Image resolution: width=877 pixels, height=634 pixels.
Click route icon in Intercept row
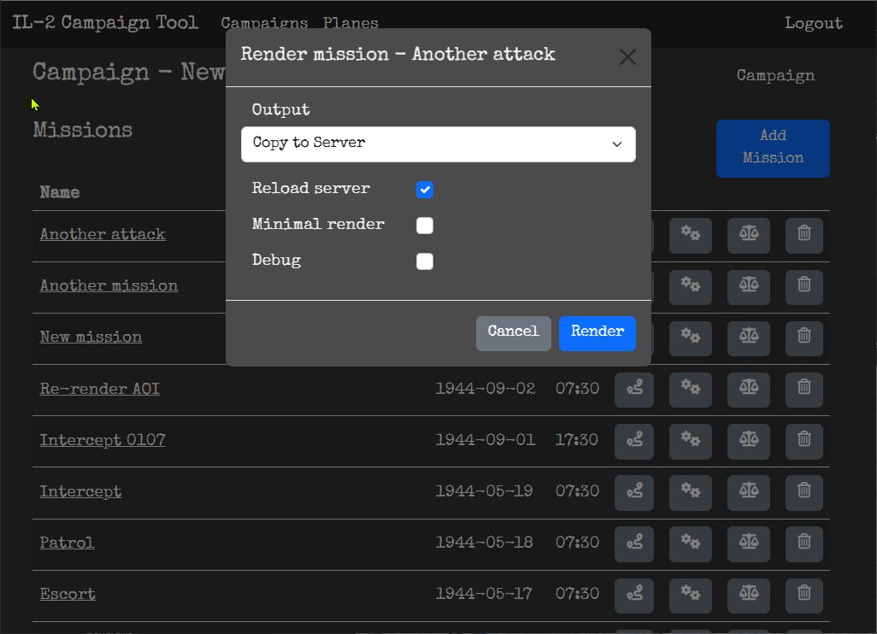[633, 491]
